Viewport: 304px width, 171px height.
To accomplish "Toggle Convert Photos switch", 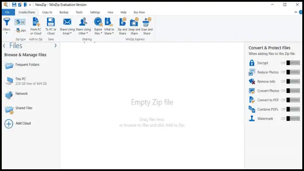I will coord(293,91).
